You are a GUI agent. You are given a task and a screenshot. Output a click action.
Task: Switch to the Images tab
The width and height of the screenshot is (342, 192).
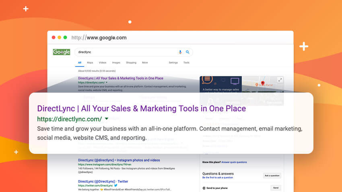[116, 63]
